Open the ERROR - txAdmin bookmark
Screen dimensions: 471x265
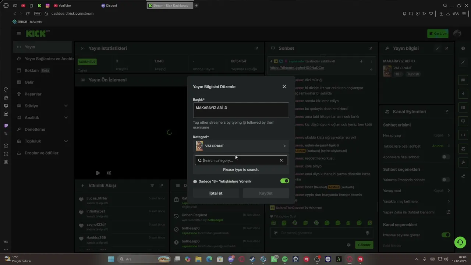[x=27, y=22]
